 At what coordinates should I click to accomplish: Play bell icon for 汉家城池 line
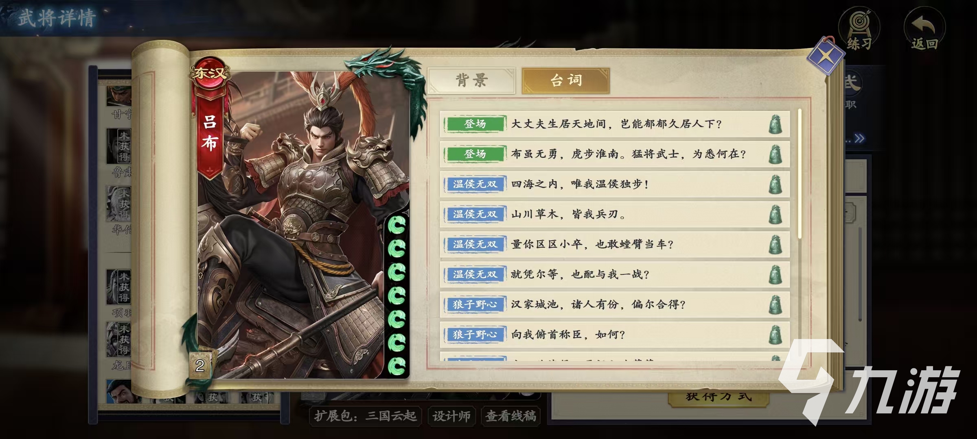coord(775,304)
